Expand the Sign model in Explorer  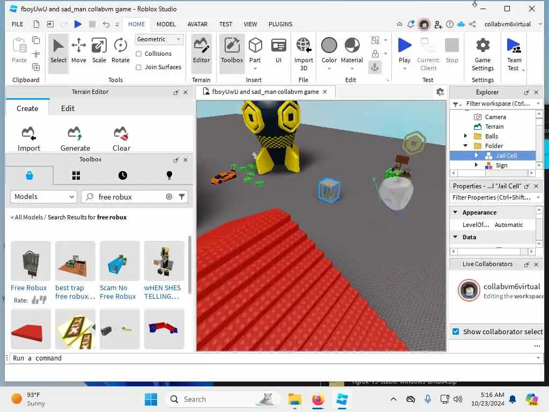pos(476,165)
